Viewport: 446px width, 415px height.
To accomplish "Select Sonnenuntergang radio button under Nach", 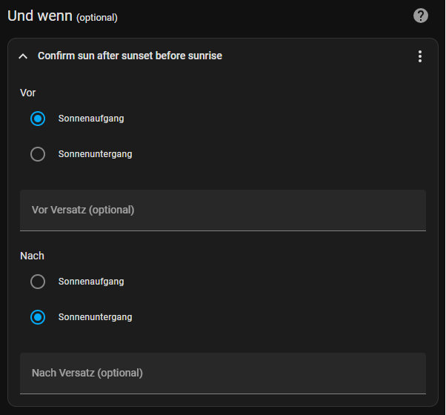I will click(38, 317).
